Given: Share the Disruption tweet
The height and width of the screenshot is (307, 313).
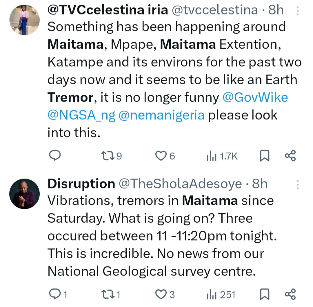Looking at the screenshot, I should pyautogui.click(x=290, y=295).
